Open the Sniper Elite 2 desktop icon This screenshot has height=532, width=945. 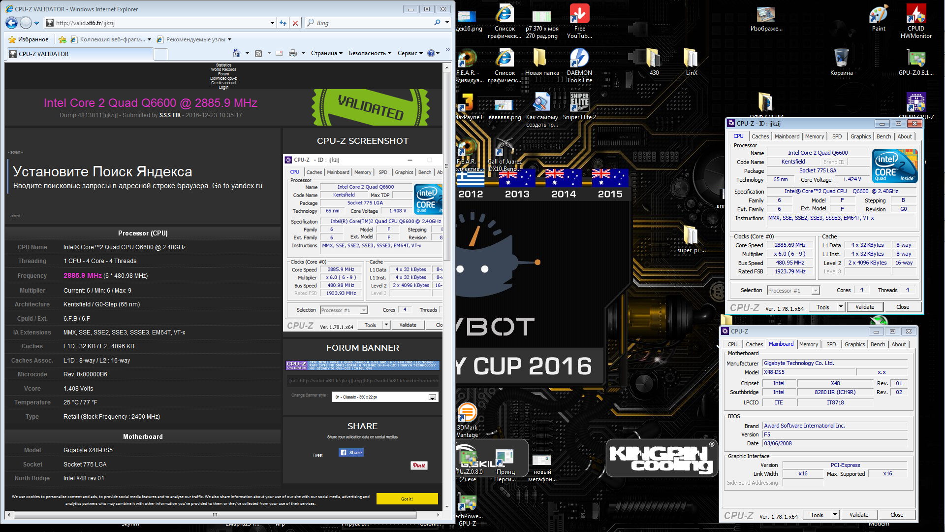pos(579,106)
